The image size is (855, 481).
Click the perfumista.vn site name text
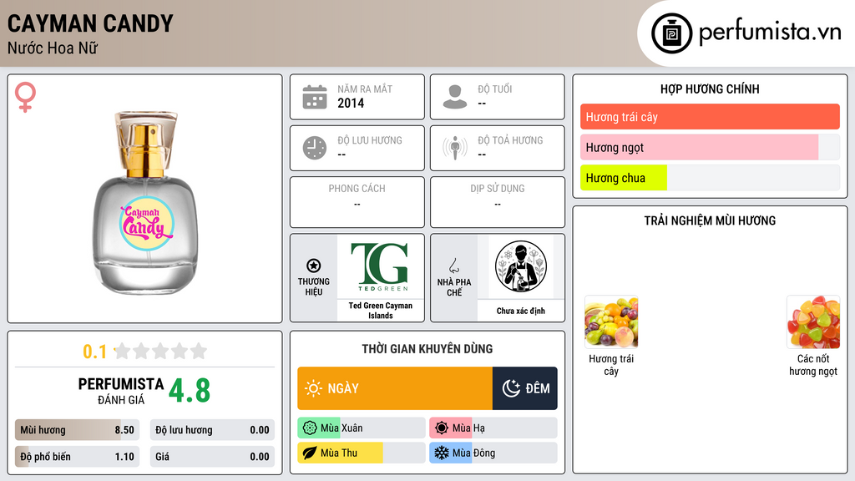(770, 33)
